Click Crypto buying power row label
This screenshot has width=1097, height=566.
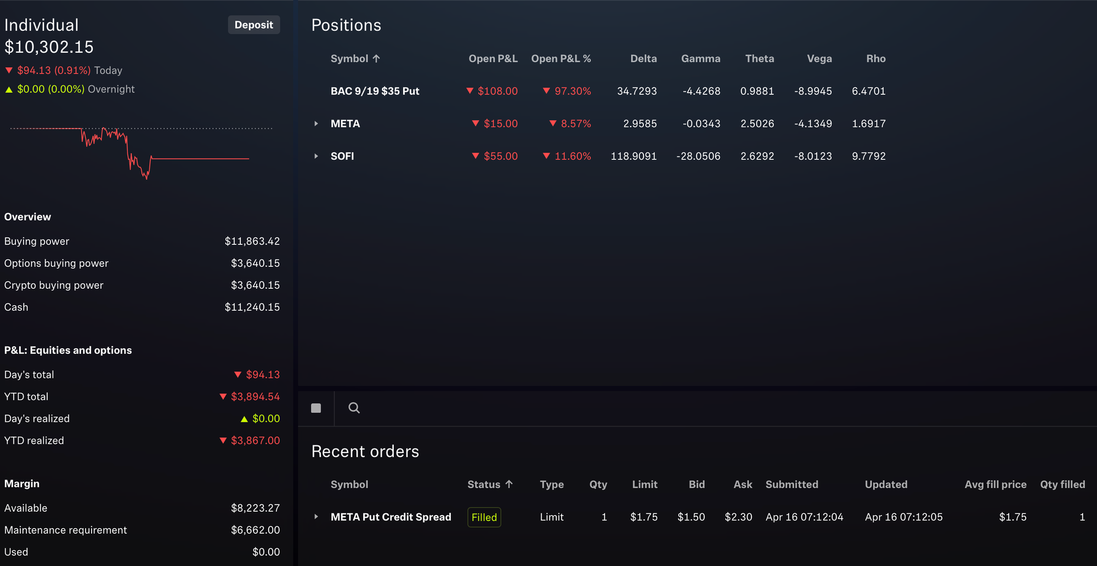coord(54,285)
